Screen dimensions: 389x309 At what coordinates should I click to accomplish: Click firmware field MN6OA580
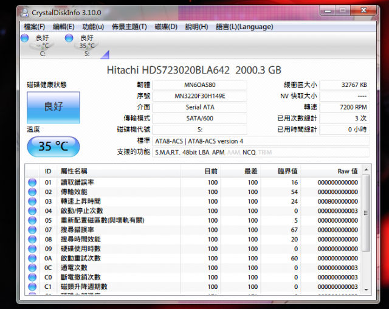pos(200,85)
